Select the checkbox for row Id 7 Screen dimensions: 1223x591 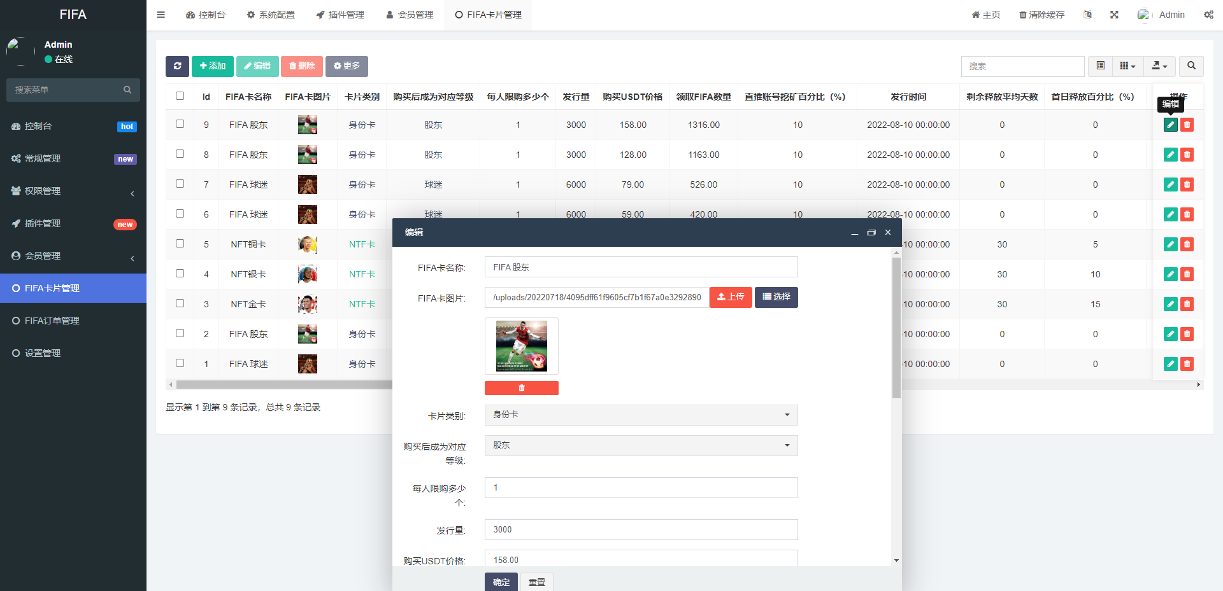pos(180,184)
